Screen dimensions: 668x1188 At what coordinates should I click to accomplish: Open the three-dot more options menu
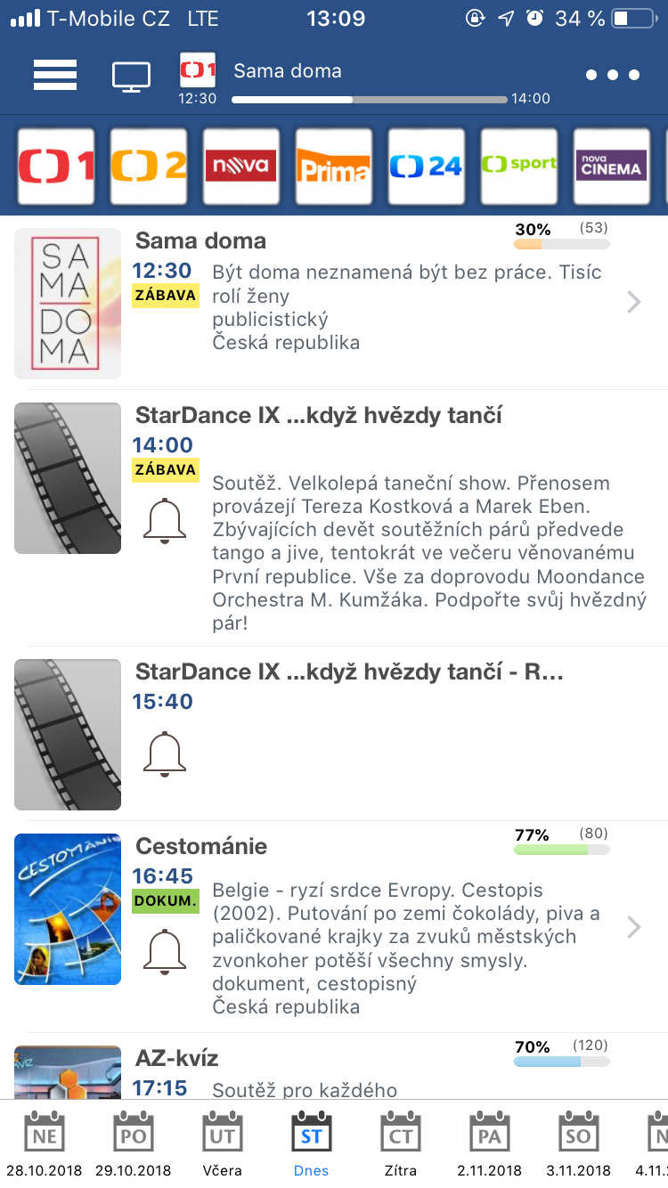(613, 76)
